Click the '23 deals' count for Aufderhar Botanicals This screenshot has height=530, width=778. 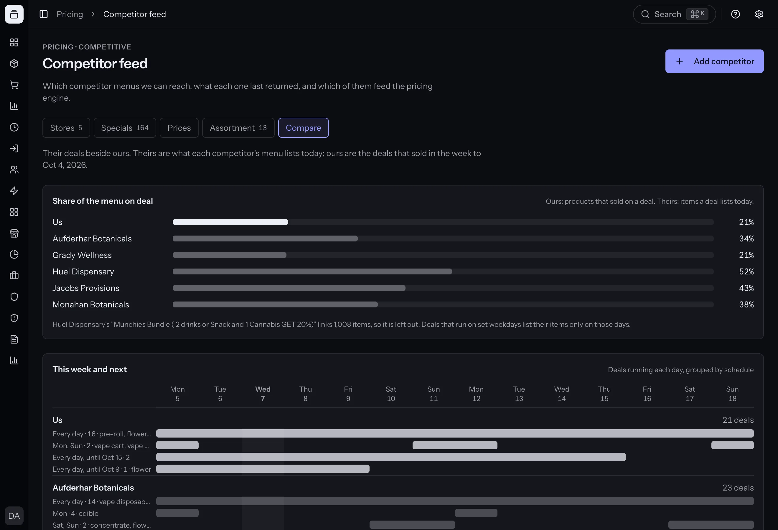[738, 488]
